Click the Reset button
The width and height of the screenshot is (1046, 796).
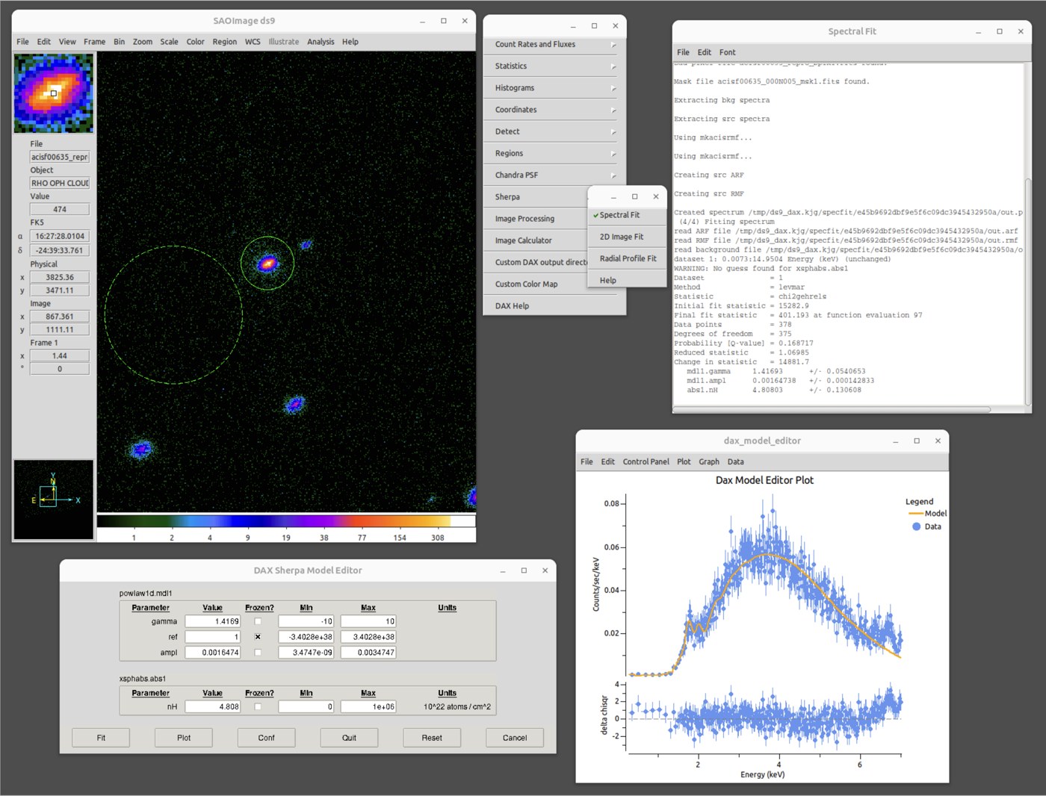click(x=432, y=738)
